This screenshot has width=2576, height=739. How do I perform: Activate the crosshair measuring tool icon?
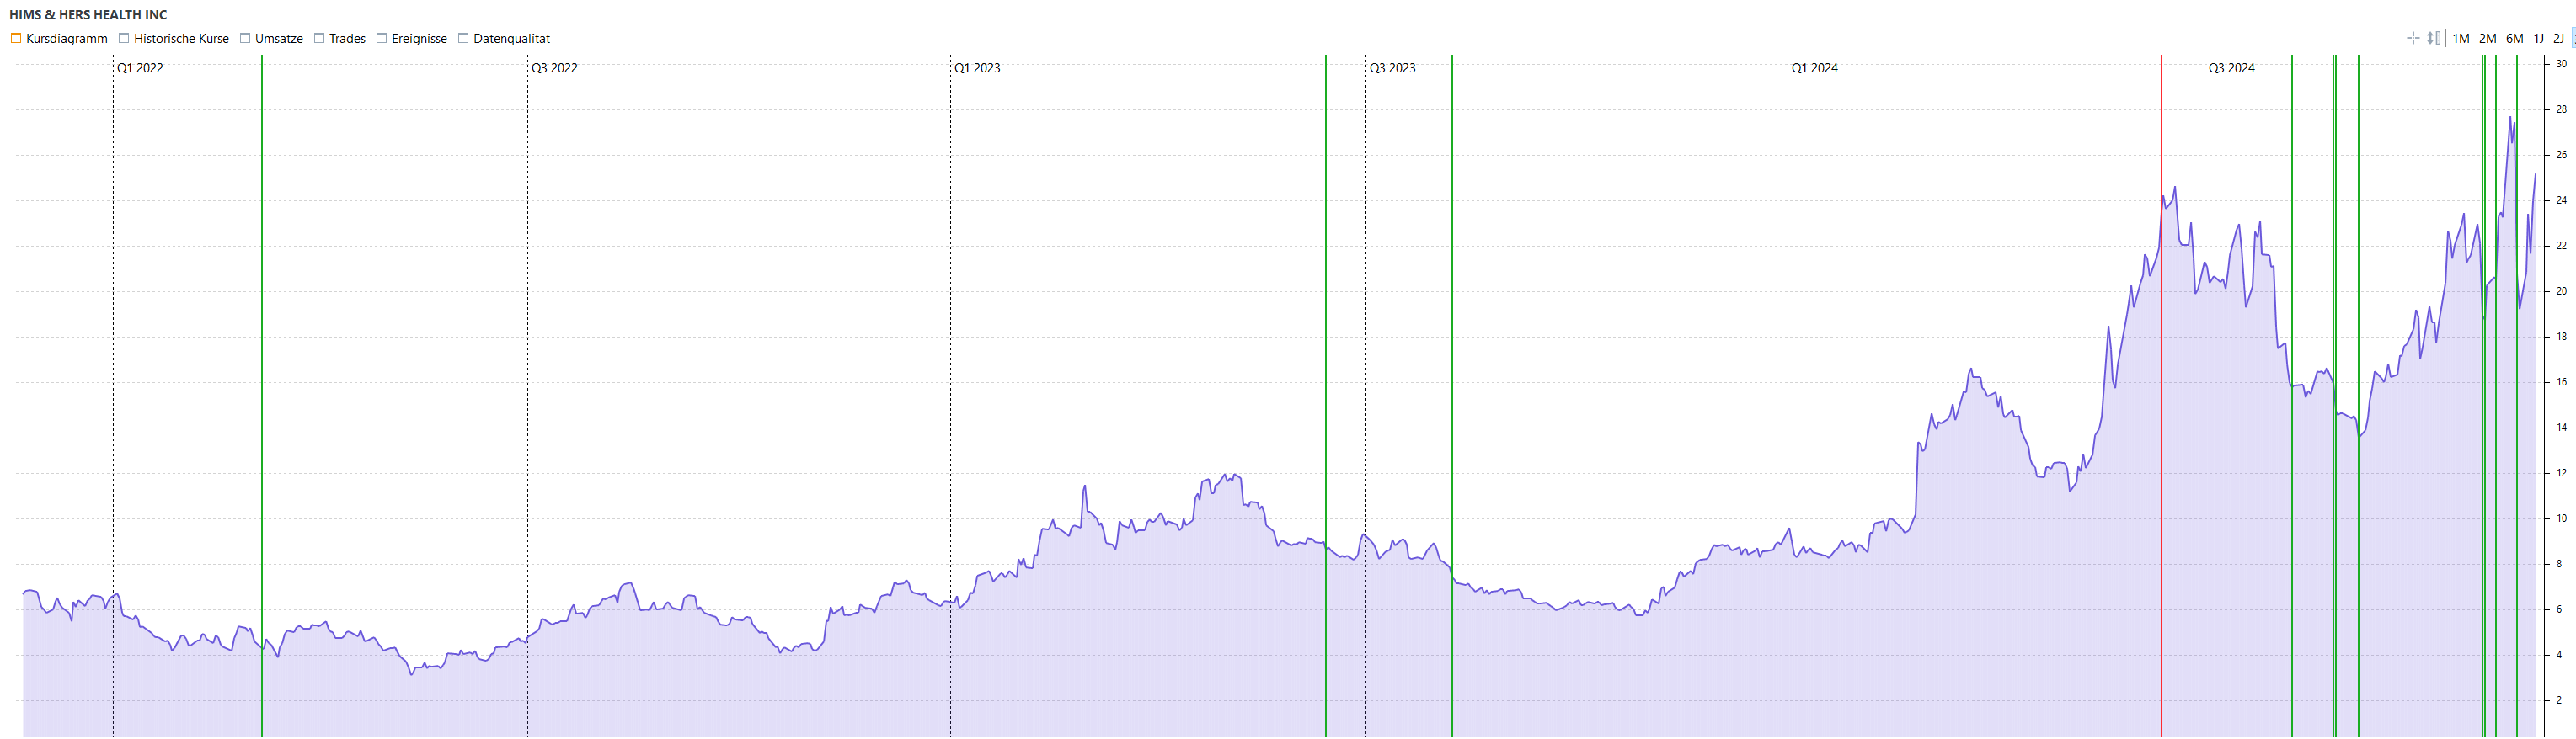pyautogui.click(x=2413, y=38)
